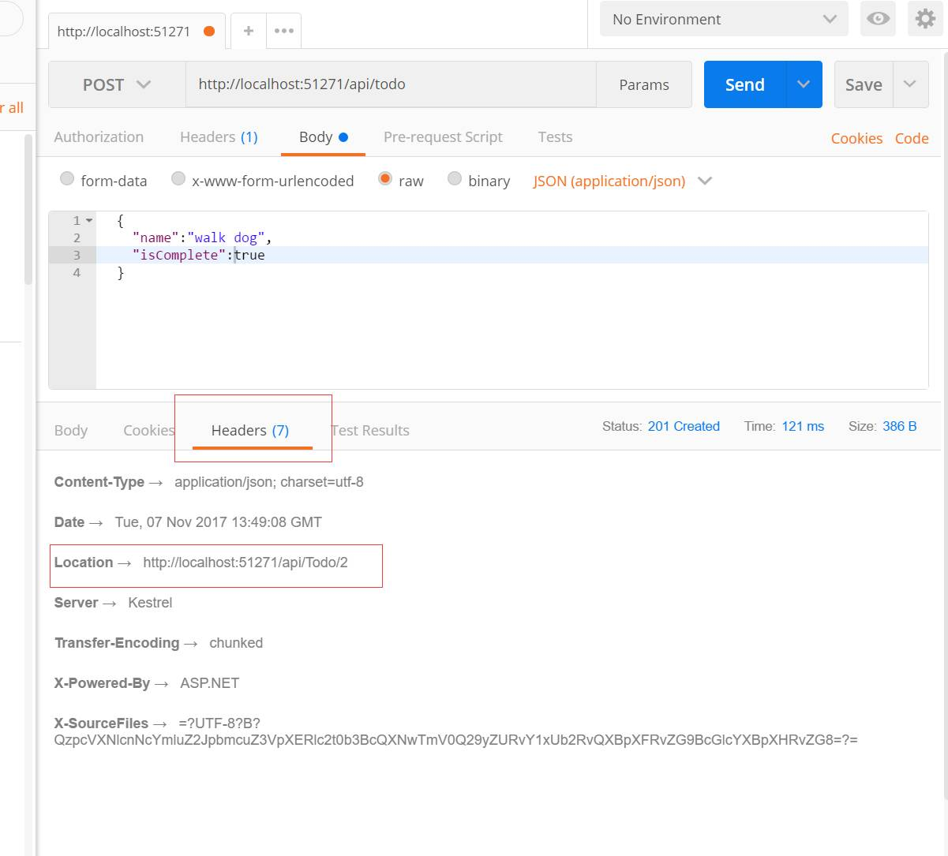Switch to the Authorization request tab
Image resolution: width=948 pixels, height=856 pixels.
point(99,136)
